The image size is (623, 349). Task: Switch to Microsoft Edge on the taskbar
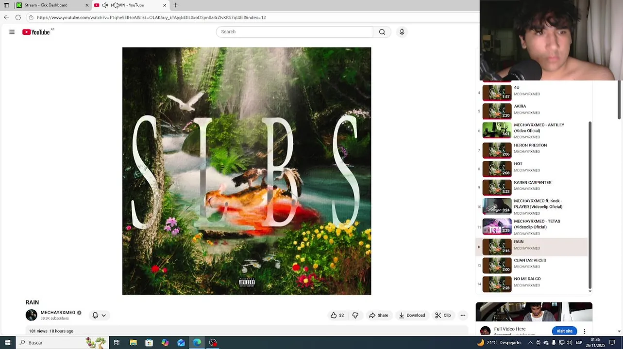tap(197, 343)
